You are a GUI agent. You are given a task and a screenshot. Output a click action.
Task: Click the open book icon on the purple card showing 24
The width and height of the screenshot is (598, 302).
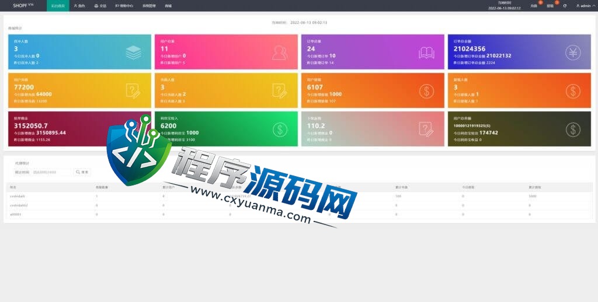426,52
